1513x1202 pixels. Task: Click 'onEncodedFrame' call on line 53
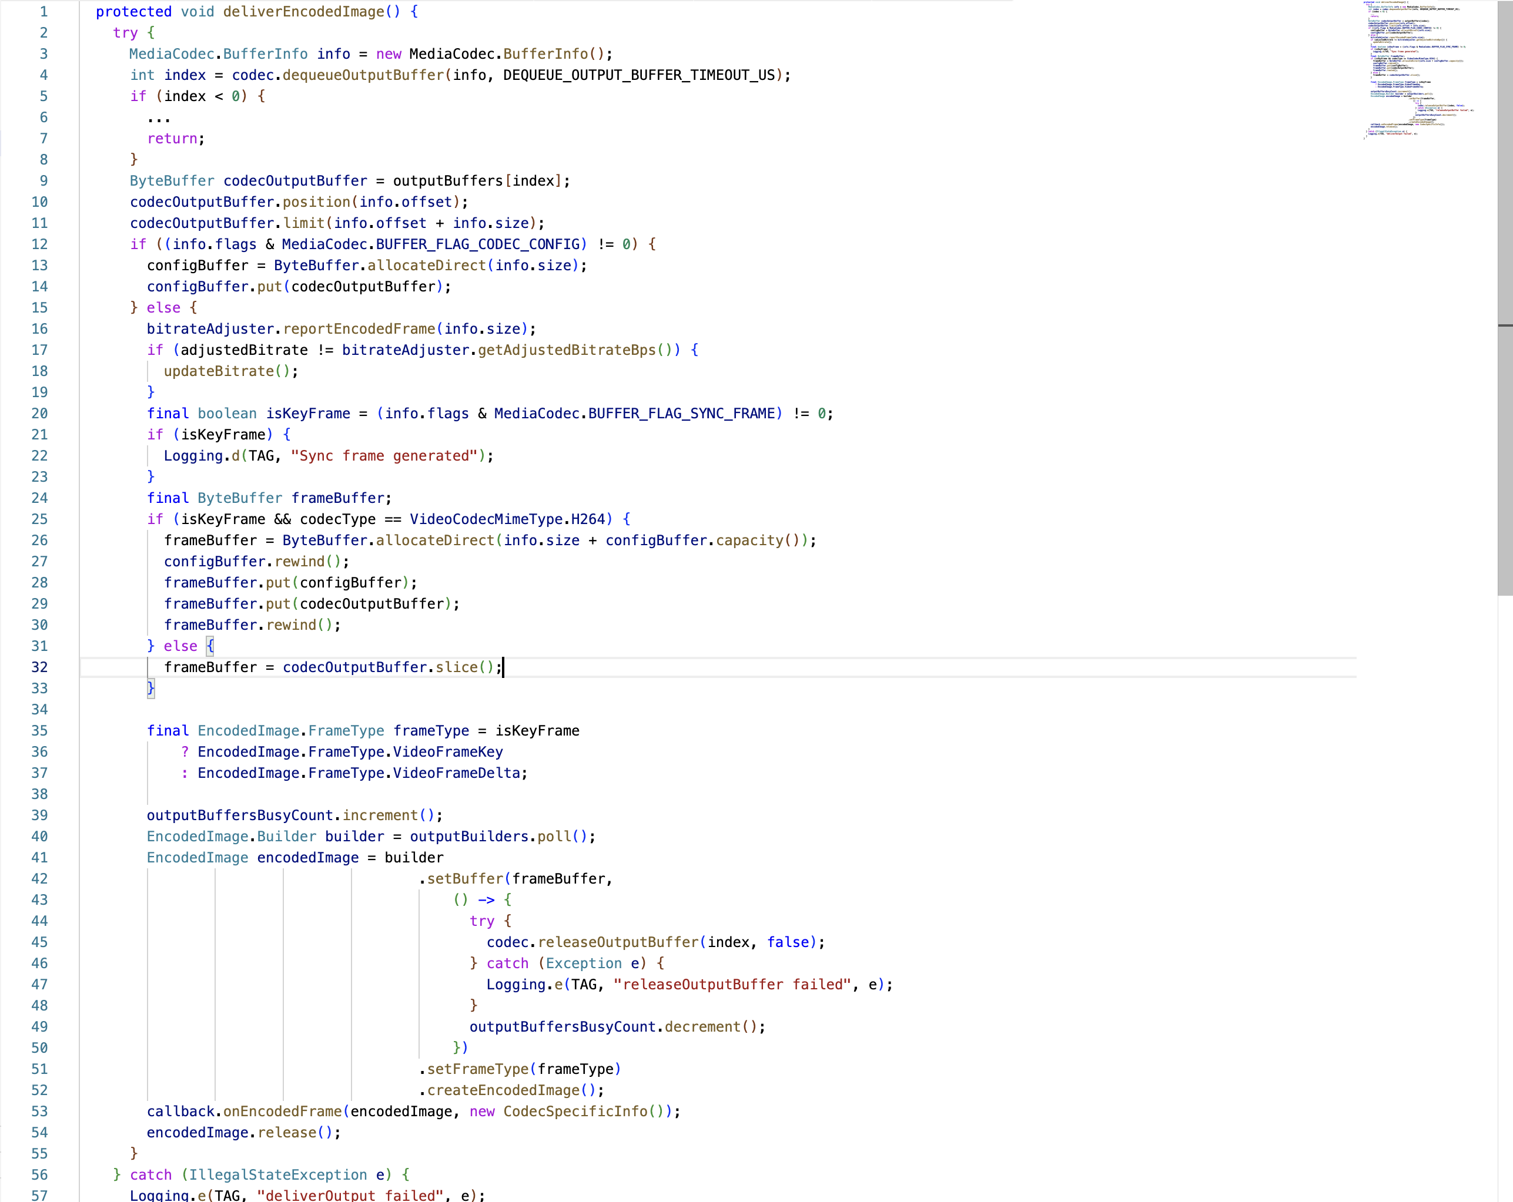tap(282, 1112)
